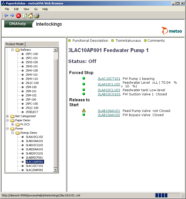Viewport: 186px width, 199px height.
Task: Open the Functional Description link
Action: [90, 41]
